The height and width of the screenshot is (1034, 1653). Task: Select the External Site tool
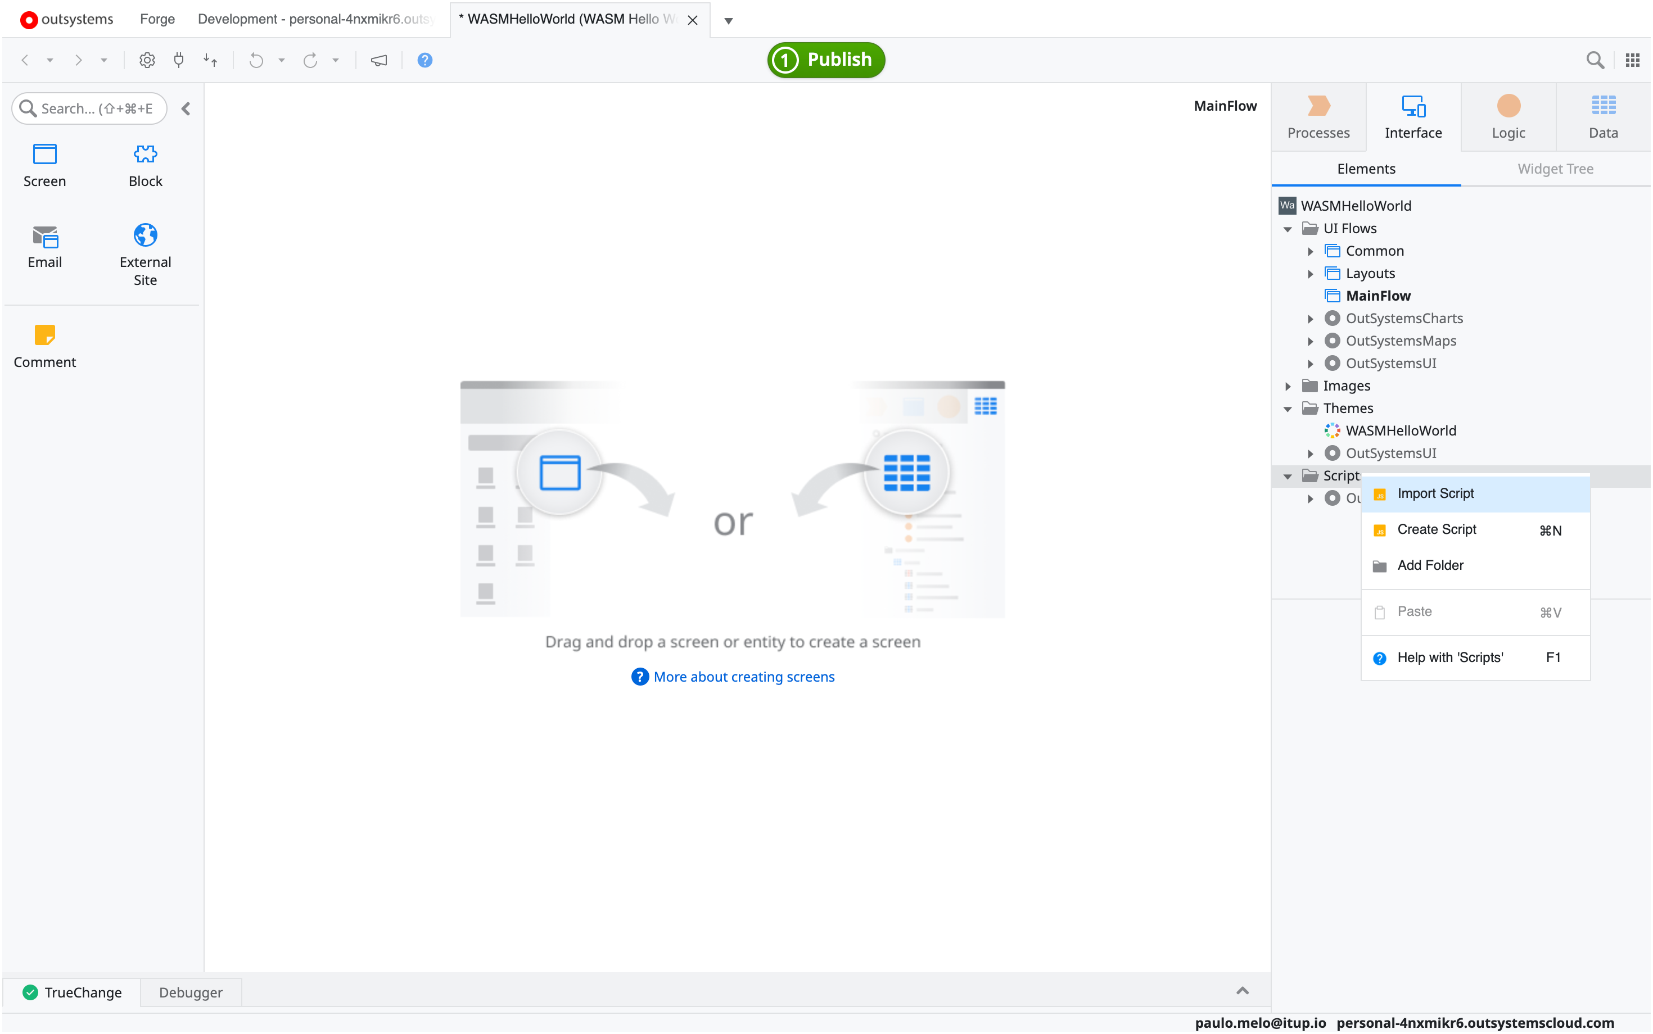click(145, 255)
